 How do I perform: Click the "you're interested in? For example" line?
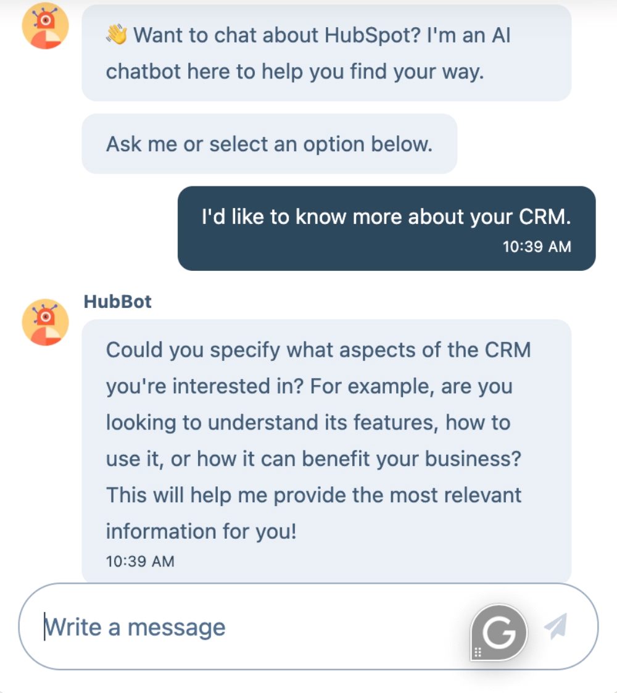pos(309,386)
